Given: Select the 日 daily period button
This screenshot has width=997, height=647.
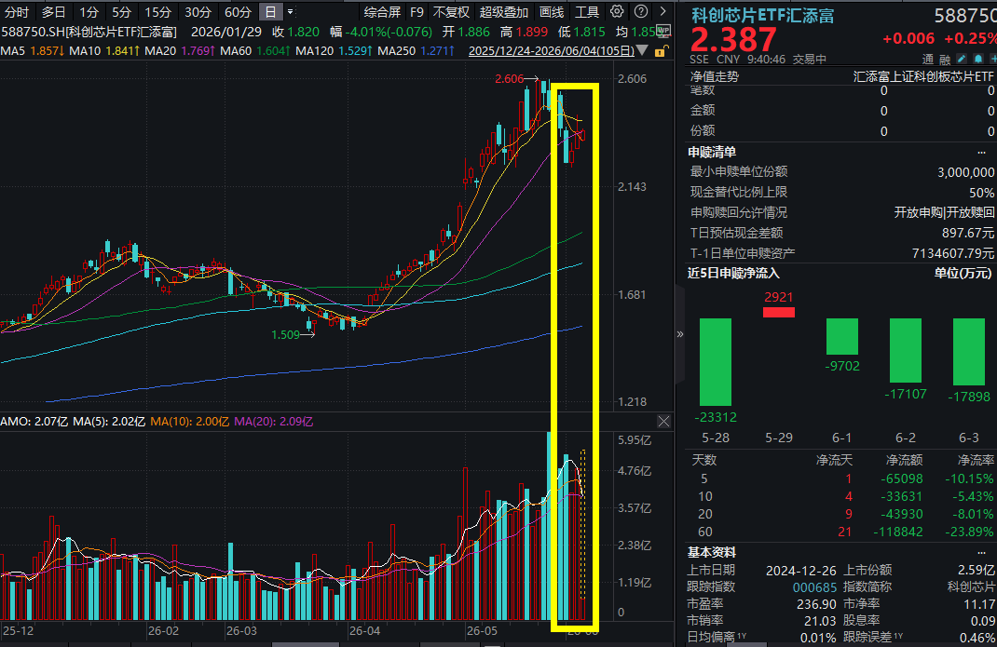Looking at the screenshot, I should click(271, 12).
